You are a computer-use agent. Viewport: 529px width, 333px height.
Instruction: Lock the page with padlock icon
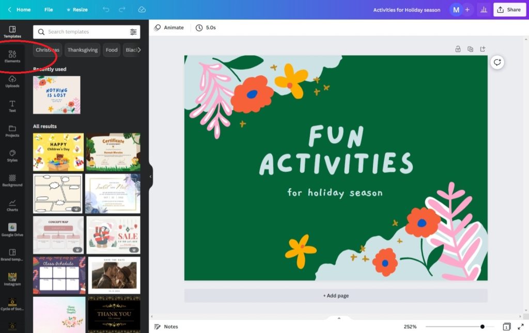[458, 49]
